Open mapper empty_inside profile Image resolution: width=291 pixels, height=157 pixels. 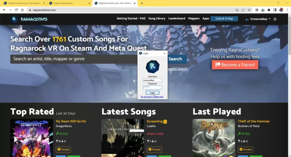[x=155, y=133]
